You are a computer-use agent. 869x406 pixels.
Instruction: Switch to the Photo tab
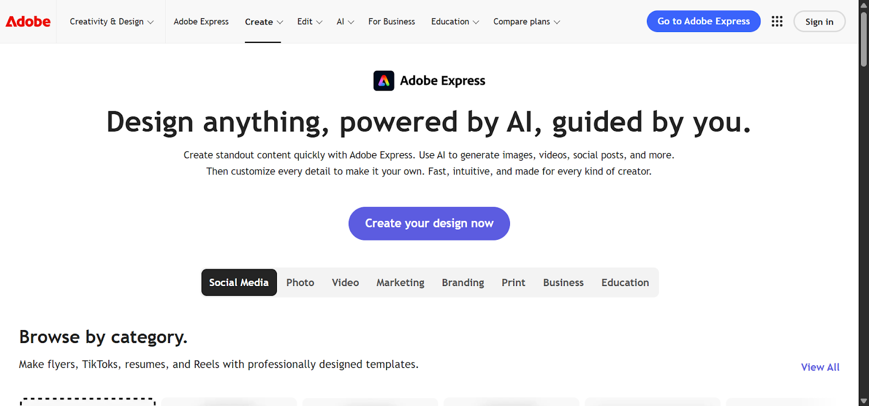pos(300,282)
